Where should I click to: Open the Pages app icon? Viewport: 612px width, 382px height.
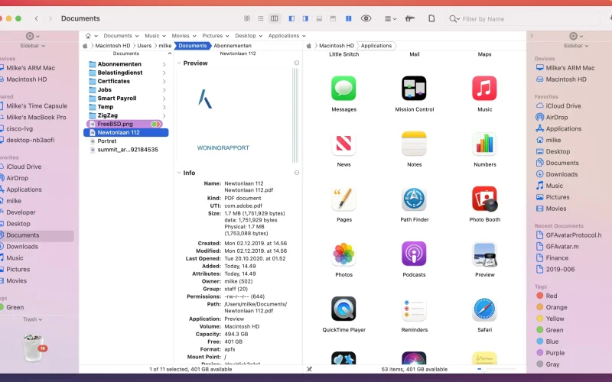tap(343, 199)
